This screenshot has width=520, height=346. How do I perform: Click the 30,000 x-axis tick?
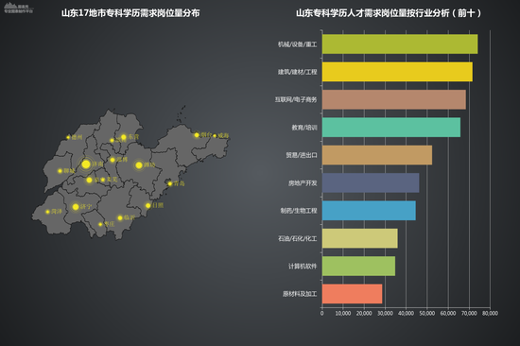click(385, 313)
